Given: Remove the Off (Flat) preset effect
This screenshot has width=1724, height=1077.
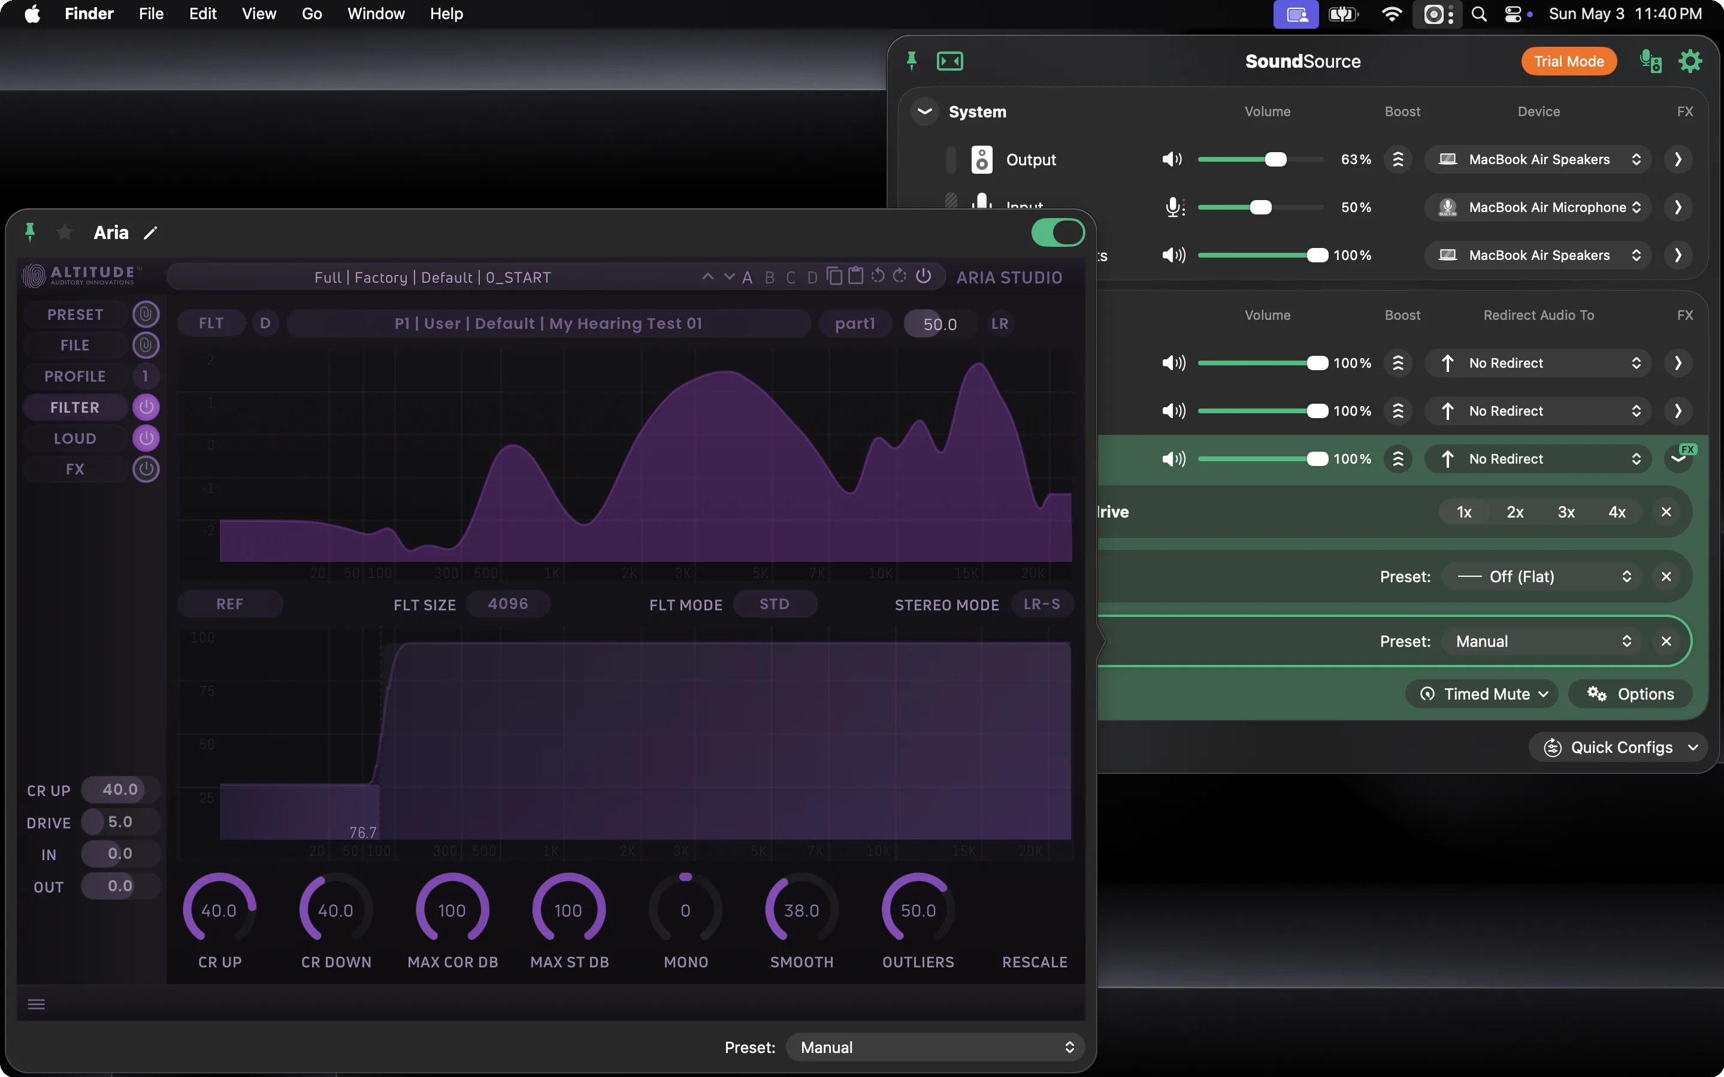Looking at the screenshot, I should point(1666,576).
